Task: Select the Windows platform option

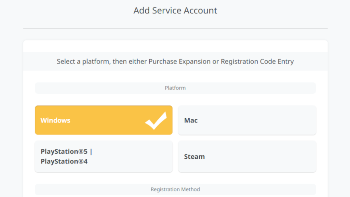Action: pos(104,120)
